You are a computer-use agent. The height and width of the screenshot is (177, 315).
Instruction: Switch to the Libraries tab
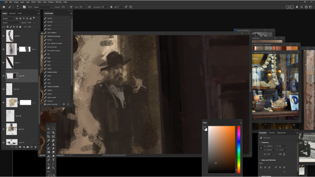272,133
